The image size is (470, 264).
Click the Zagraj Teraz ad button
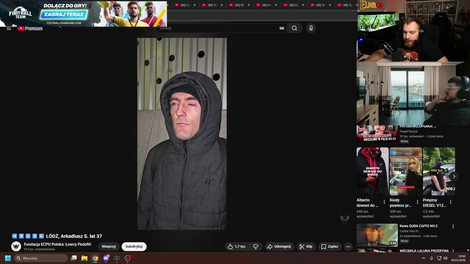(64, 15)
